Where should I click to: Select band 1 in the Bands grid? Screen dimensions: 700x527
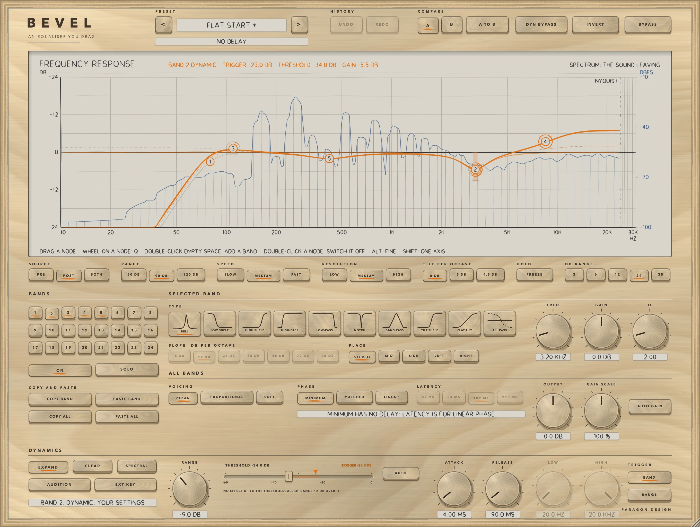point(35,313)
